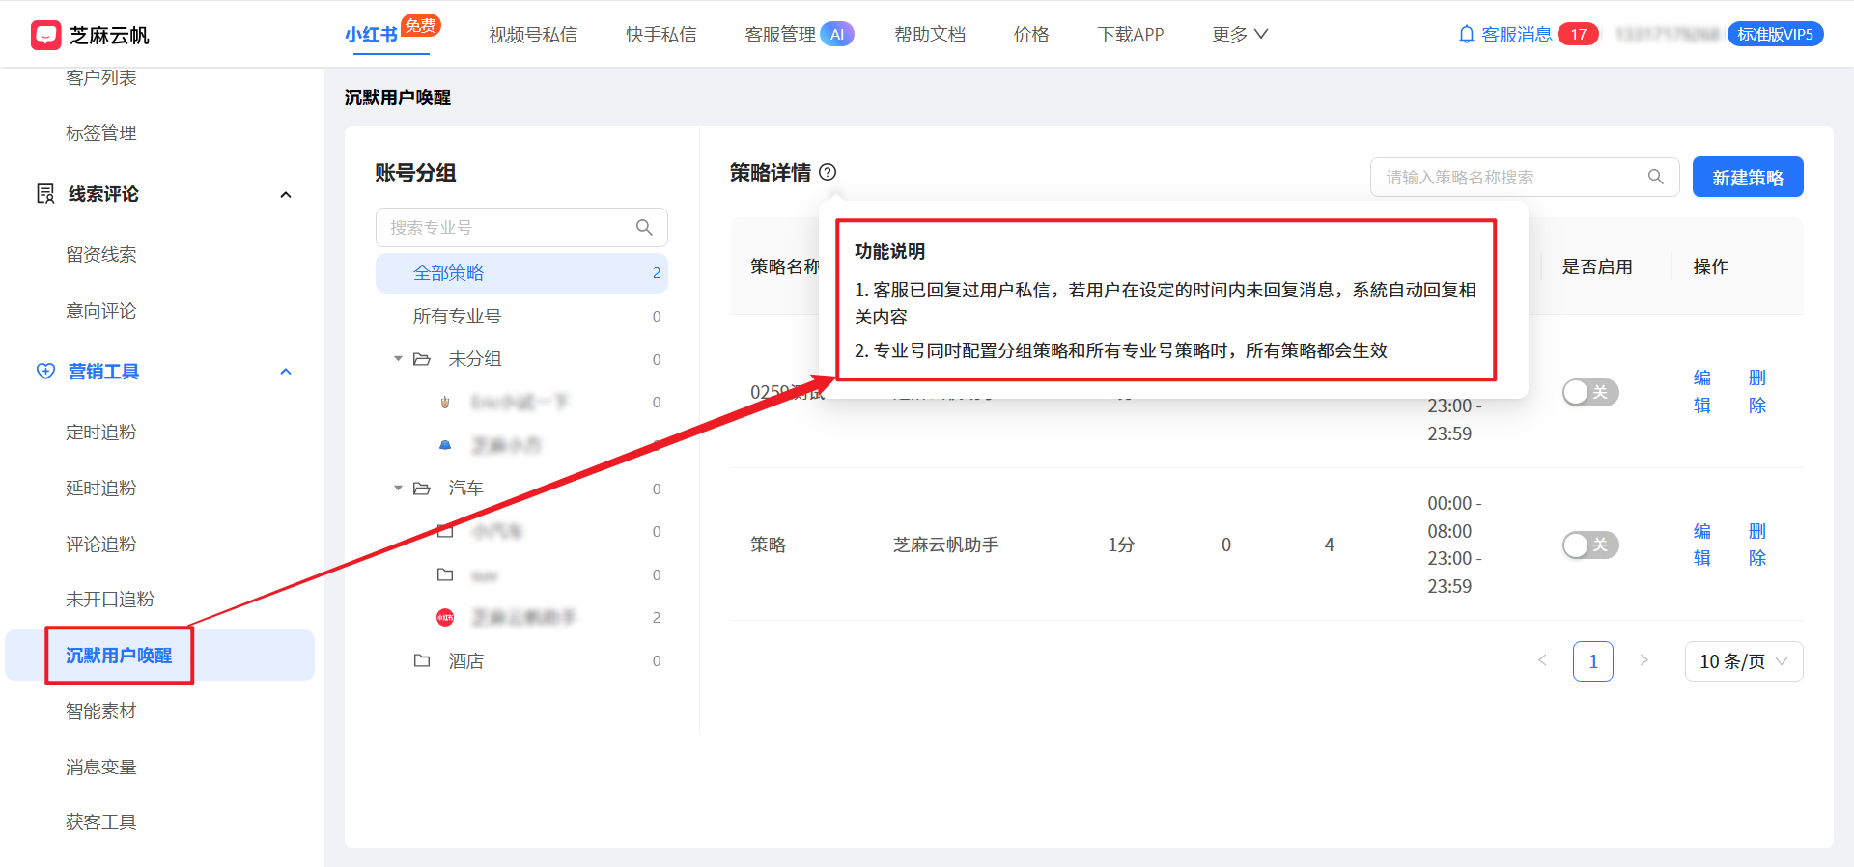
Task: Open 获客工具 in the sidebar
Action: coord(101,823)
